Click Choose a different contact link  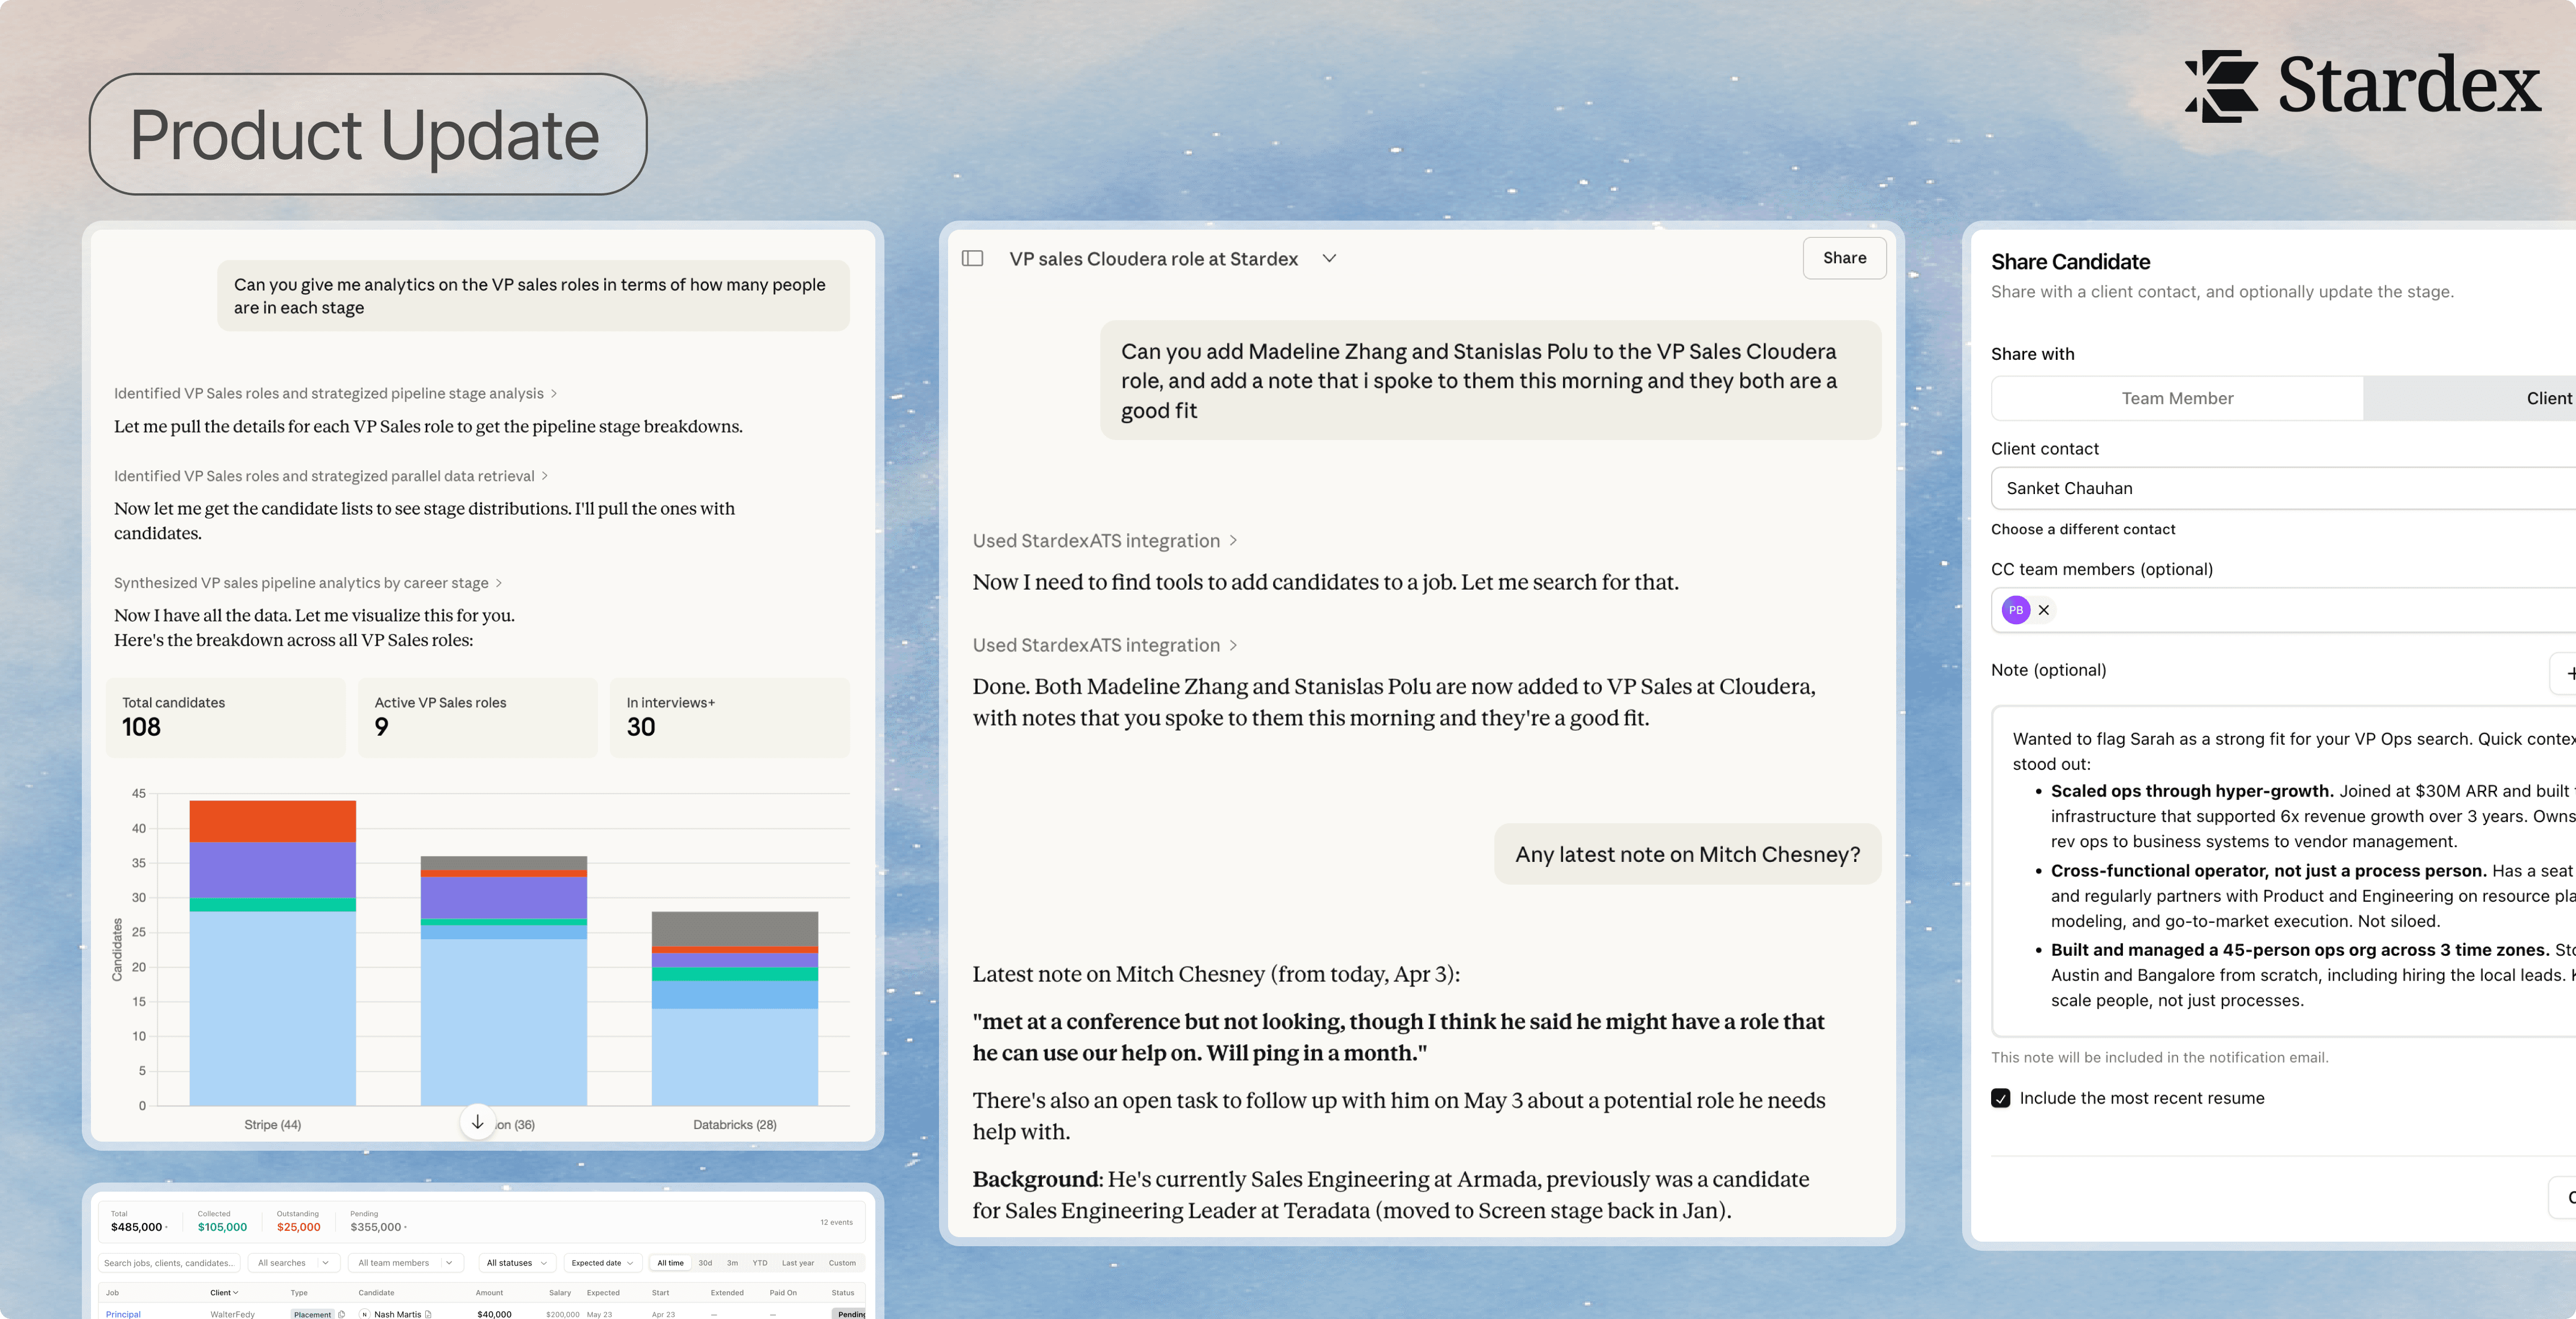2083,529
